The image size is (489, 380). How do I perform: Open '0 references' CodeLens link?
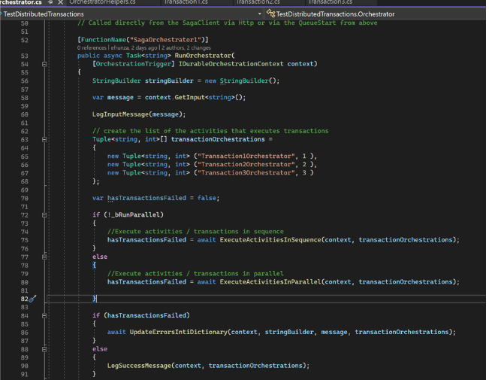tap(92, 48)
